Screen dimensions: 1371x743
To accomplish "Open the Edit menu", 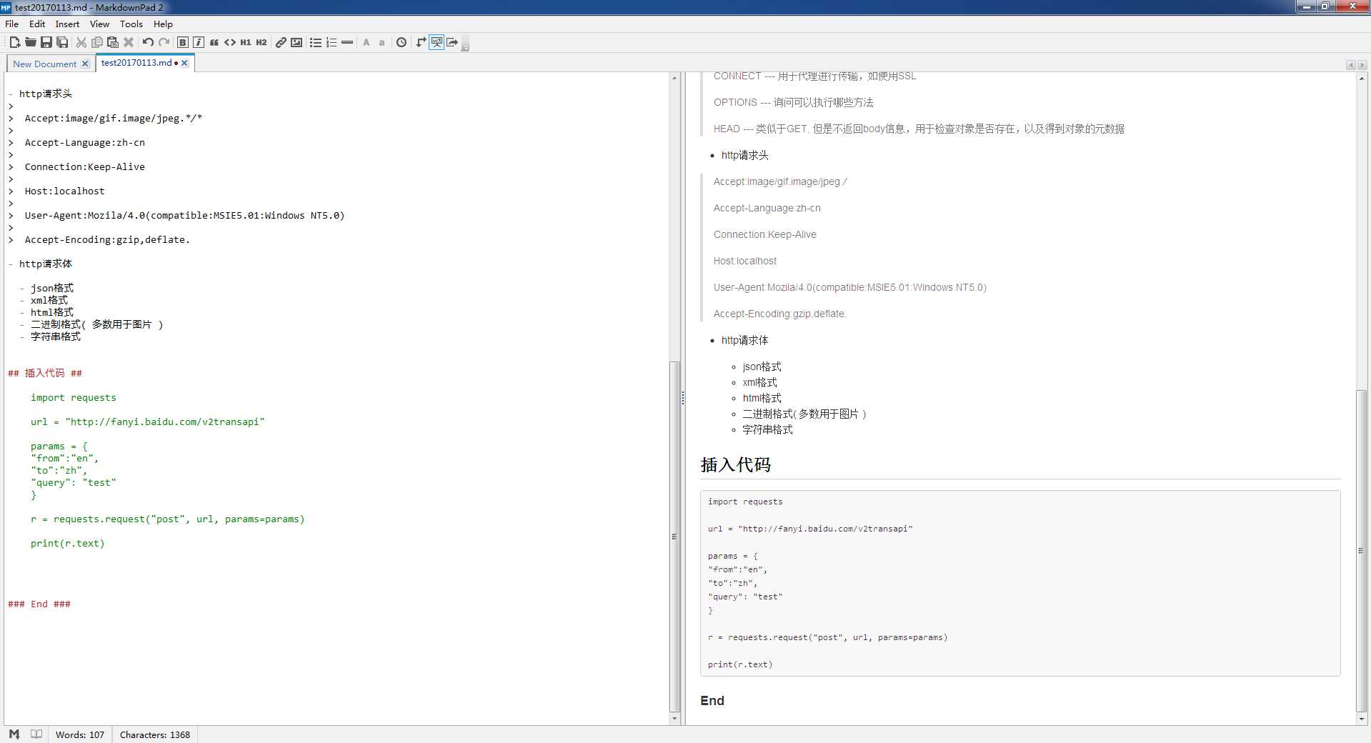I will tap(37, 24).
